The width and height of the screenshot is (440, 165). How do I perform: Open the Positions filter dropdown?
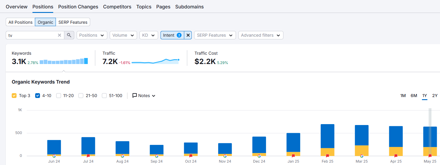92,35
